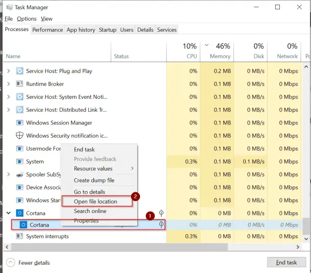311x273 pixels.
Task: Sort by the Name column header
Action: 57,52
